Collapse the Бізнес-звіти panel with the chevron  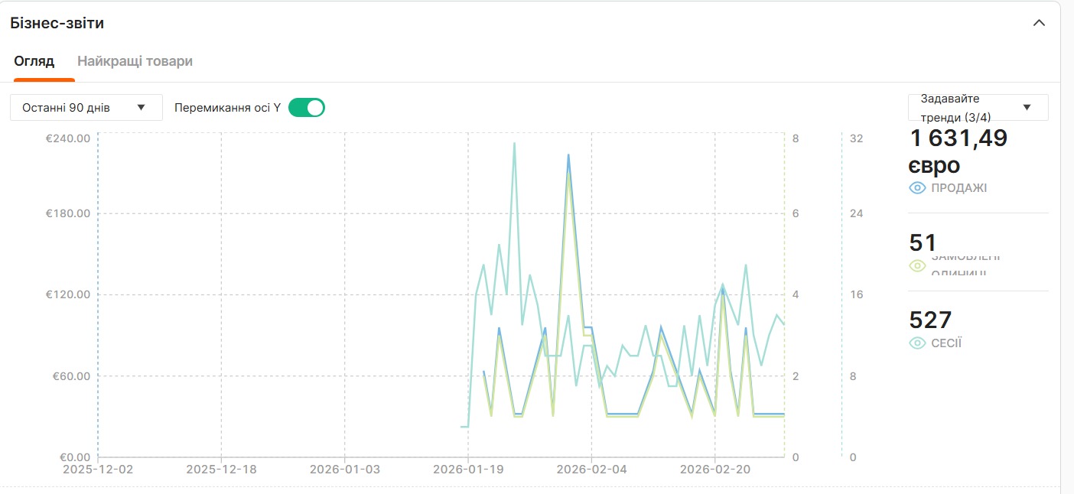1039,23
